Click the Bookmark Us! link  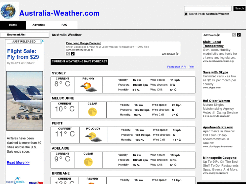[x=16, y=35]
